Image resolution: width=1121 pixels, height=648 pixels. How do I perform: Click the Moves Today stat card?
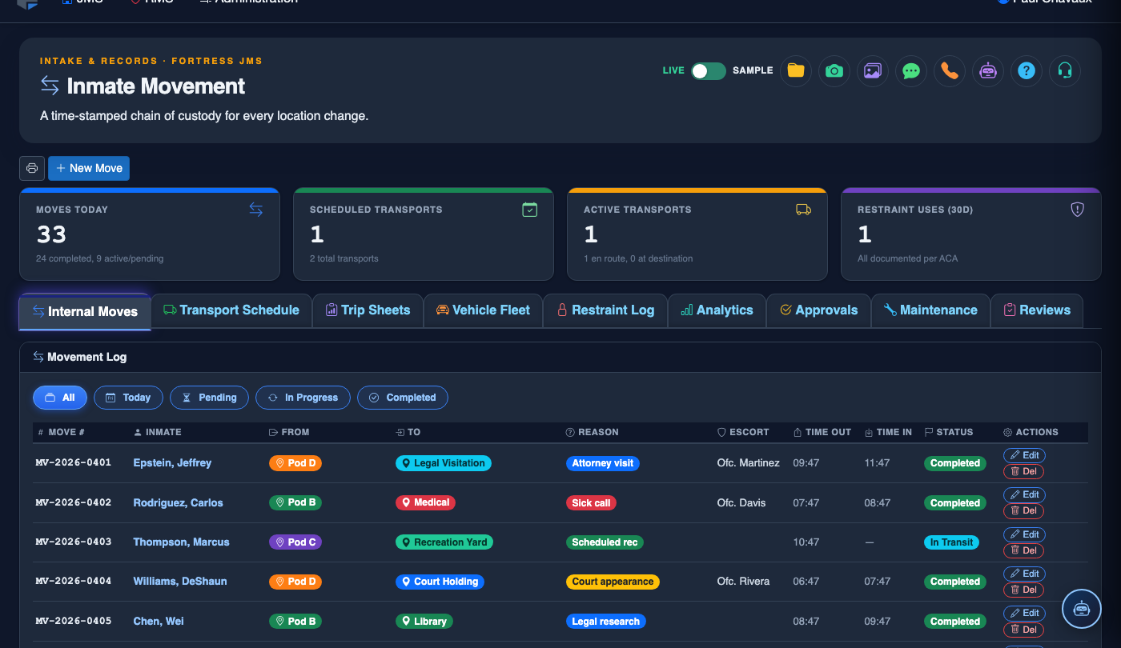pyautogui.click(x=150, y=234)
